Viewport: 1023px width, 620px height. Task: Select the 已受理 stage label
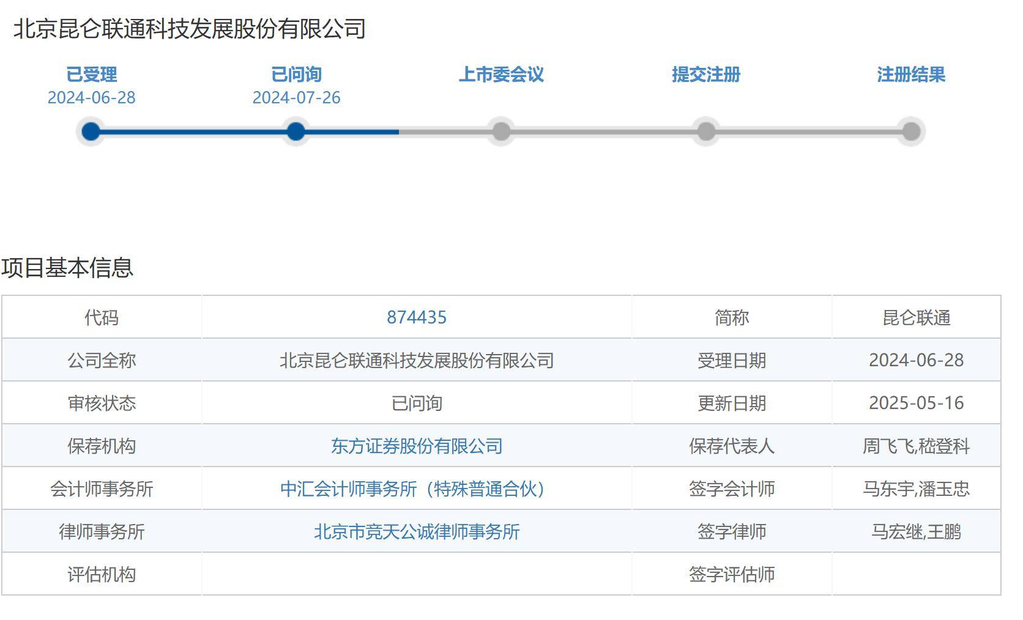91,75
